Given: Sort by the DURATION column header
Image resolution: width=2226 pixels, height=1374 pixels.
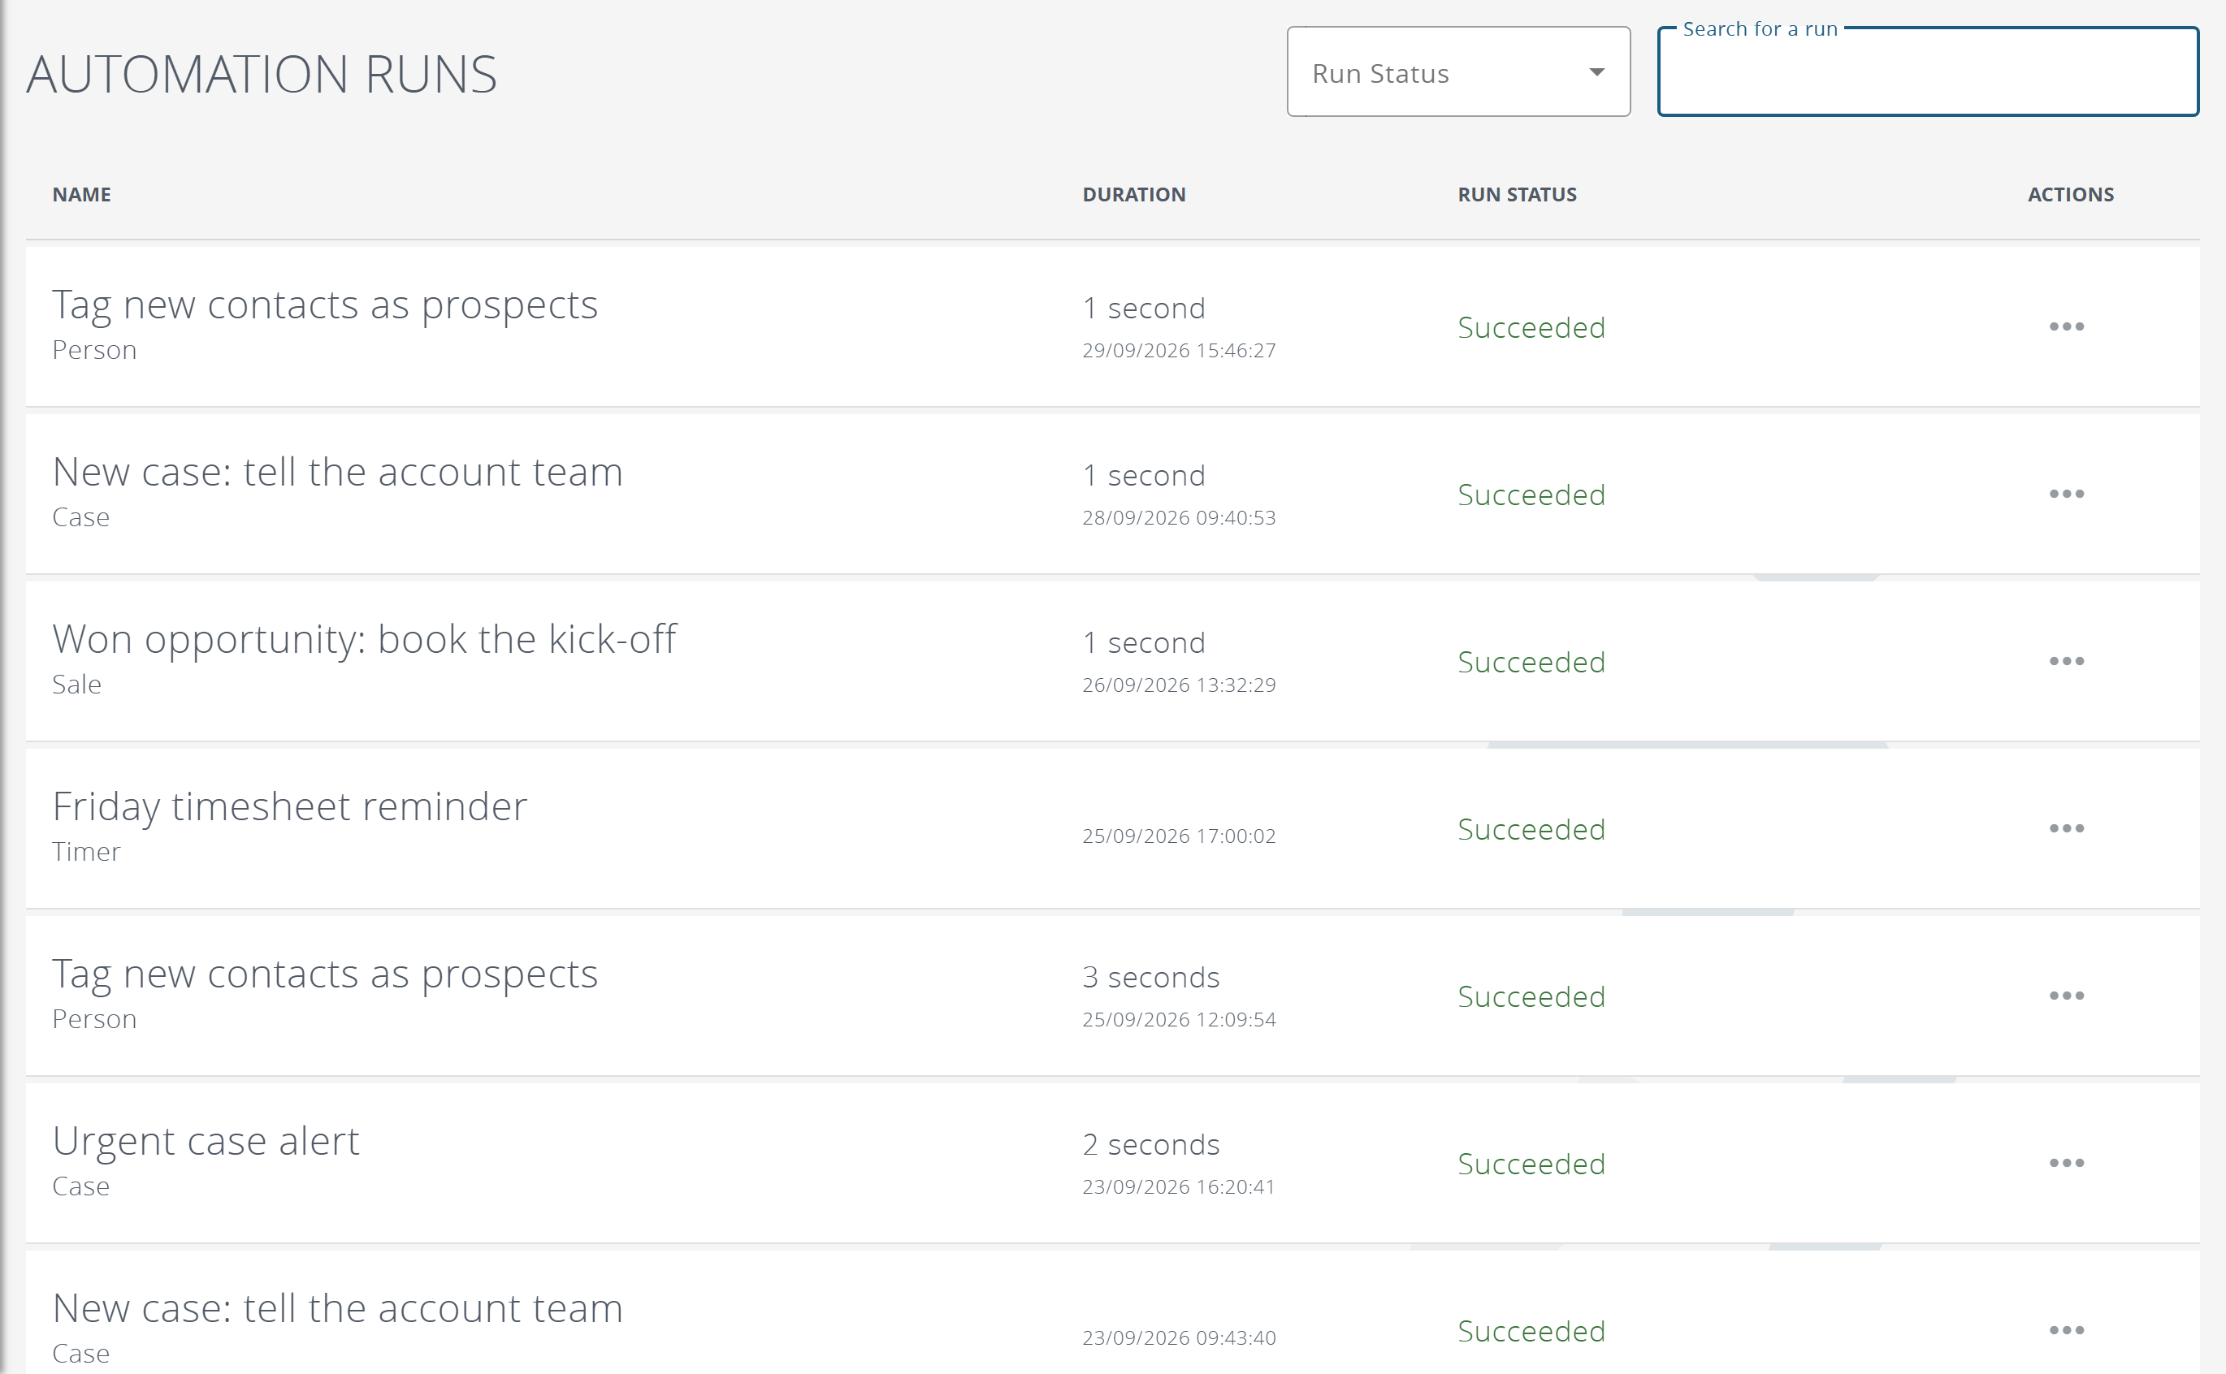Looking at the screenshot, I should [1133, 194].
